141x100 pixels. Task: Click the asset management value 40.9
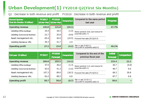coord(59,38)
